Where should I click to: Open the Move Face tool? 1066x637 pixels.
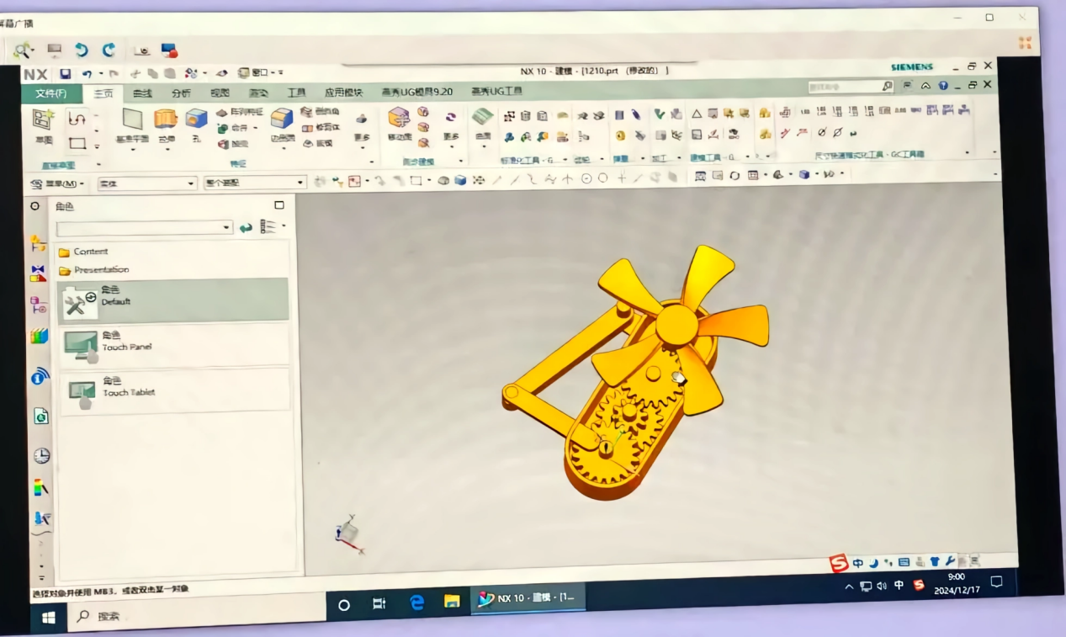(399, 119)
